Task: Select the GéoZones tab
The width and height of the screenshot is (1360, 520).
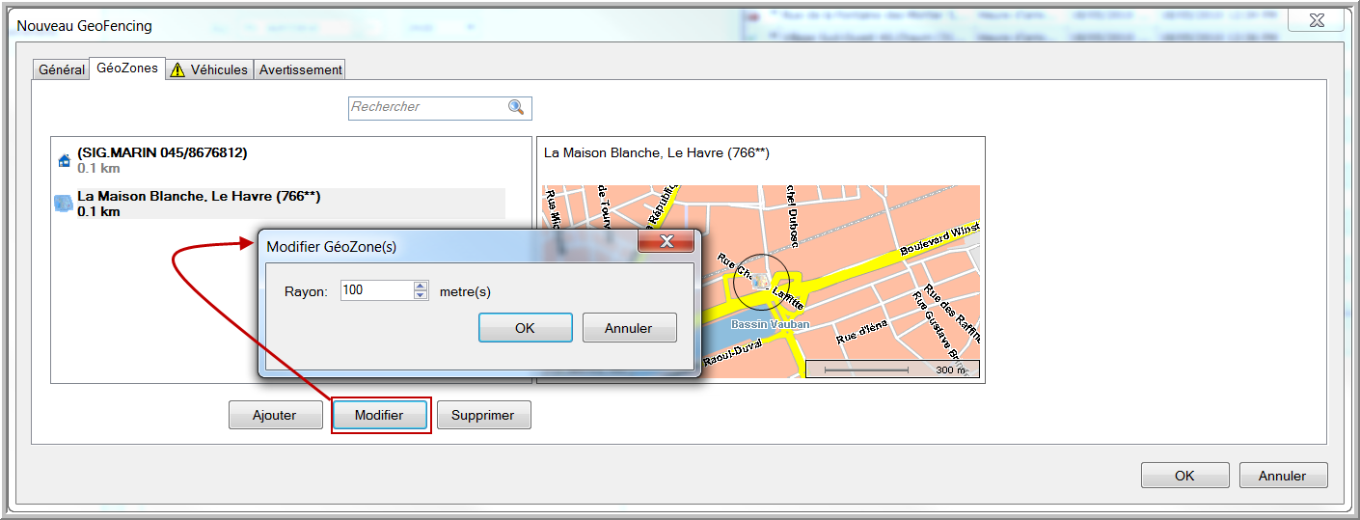Action: click(127, 68)
